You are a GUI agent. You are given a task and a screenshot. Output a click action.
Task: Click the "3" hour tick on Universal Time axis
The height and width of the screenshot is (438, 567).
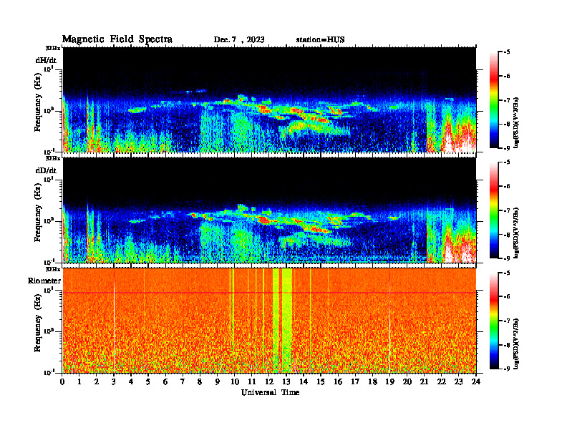[114, 381]
